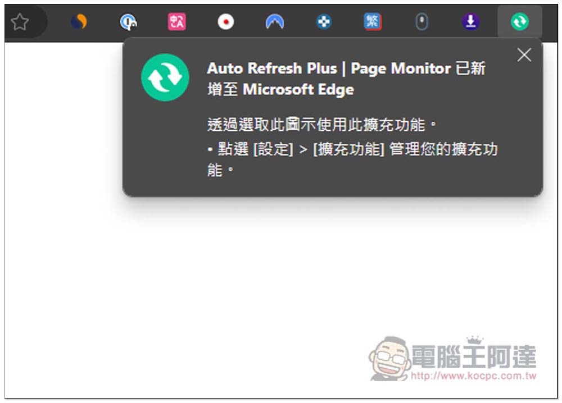
Task: Click the red dot record extension icon
Action: (226, 22)
